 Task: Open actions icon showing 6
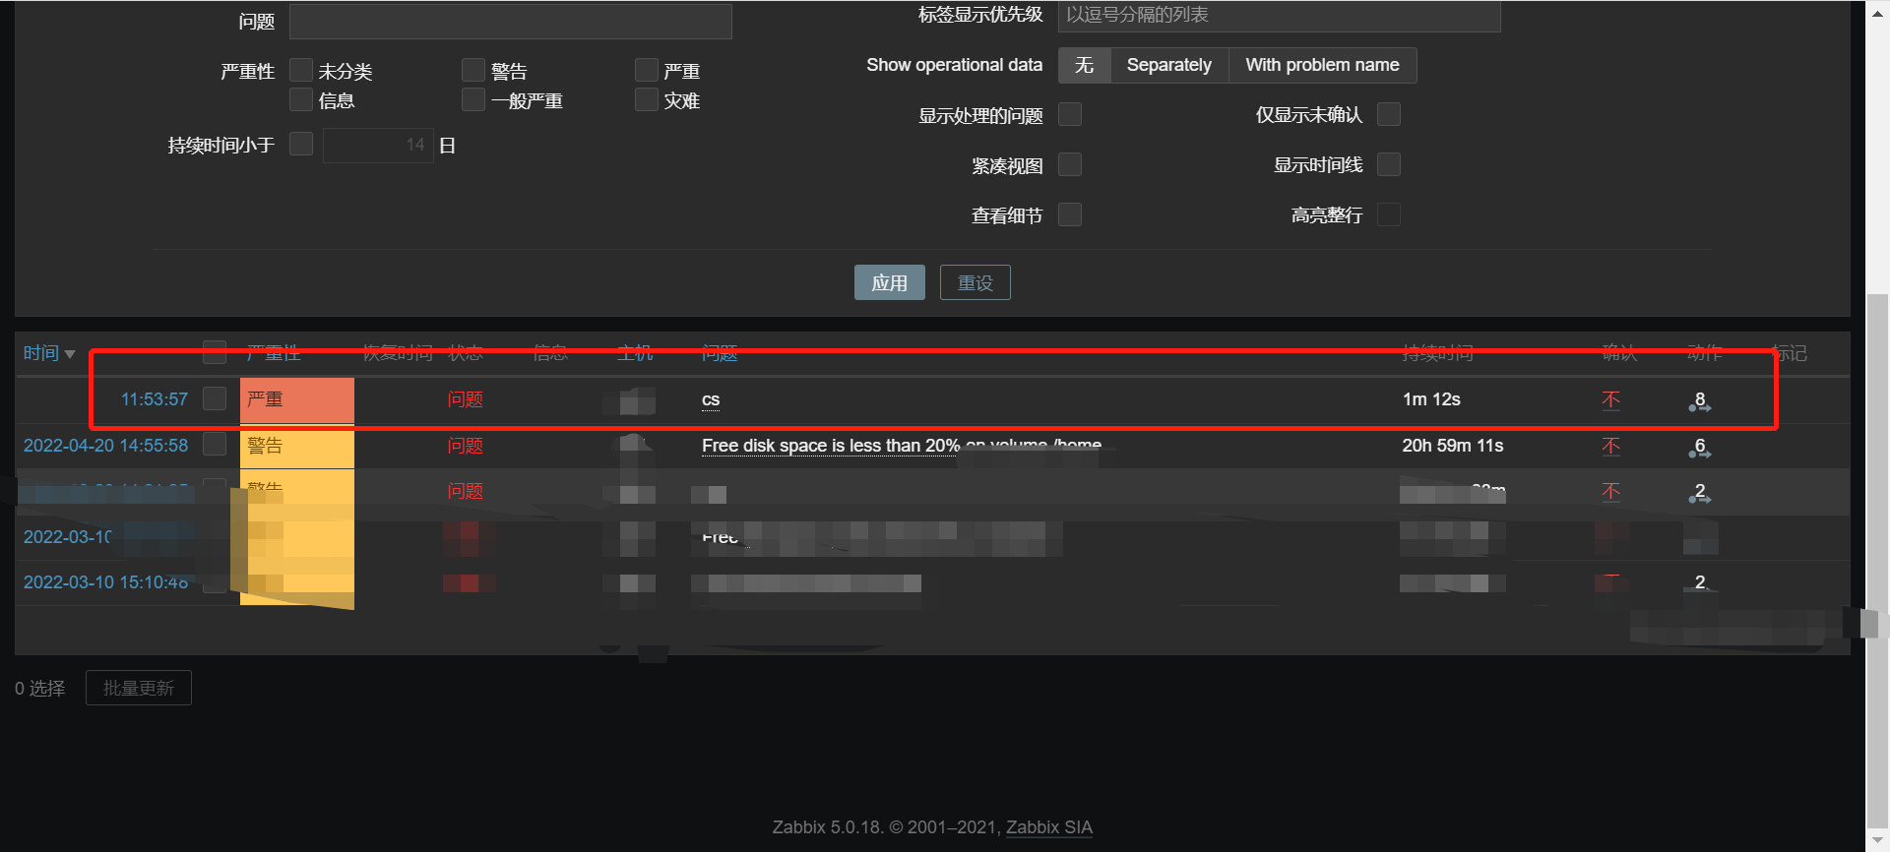tap(1700, 448)
